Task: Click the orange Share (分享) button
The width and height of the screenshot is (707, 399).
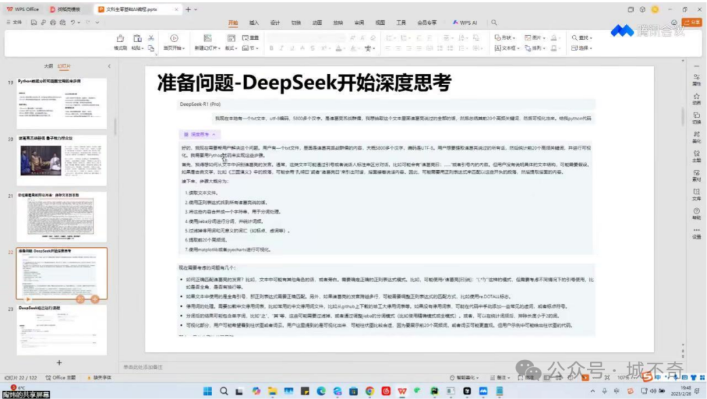Action: pos(692,22)
